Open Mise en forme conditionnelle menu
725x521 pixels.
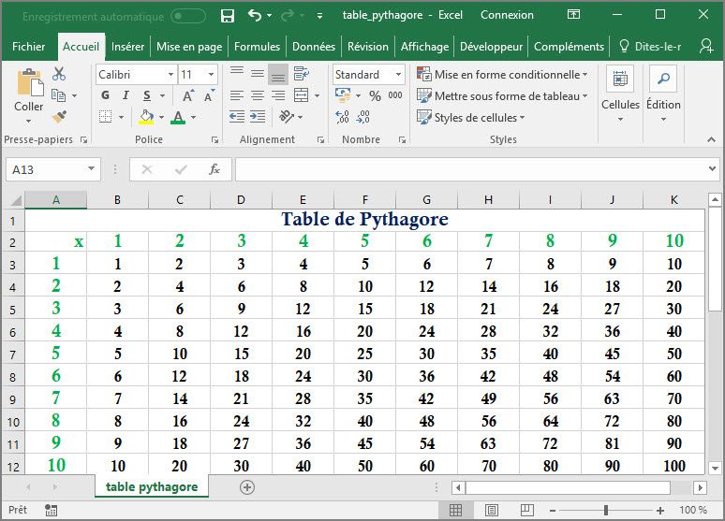tap(502, 75)
